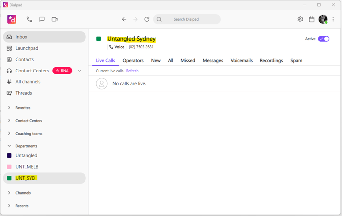
Task: Open Inbox in the sidebar
Action: pyautogui.click(x=45, y=37)
